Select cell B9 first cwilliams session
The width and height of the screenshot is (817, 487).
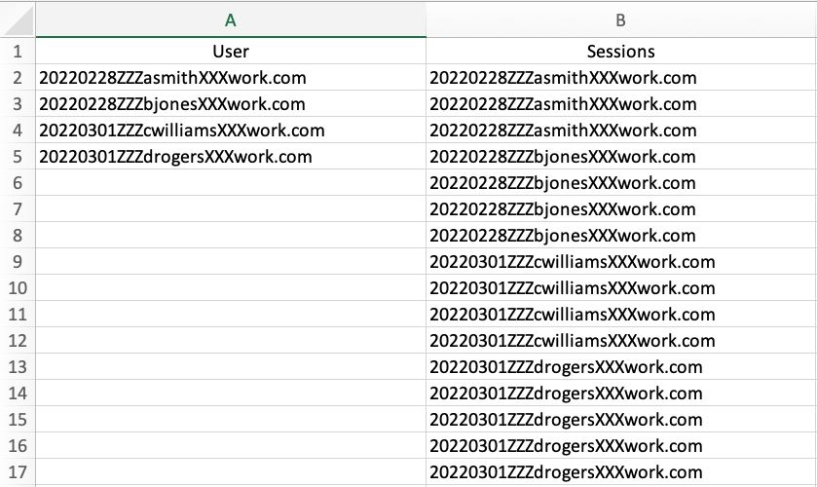click(573, 262)
